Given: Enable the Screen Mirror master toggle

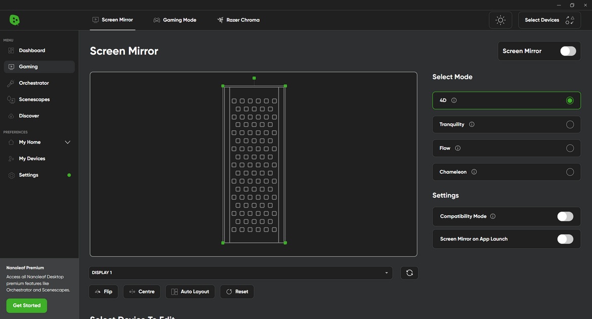Looking at the screenshot, I should [568, 51].
